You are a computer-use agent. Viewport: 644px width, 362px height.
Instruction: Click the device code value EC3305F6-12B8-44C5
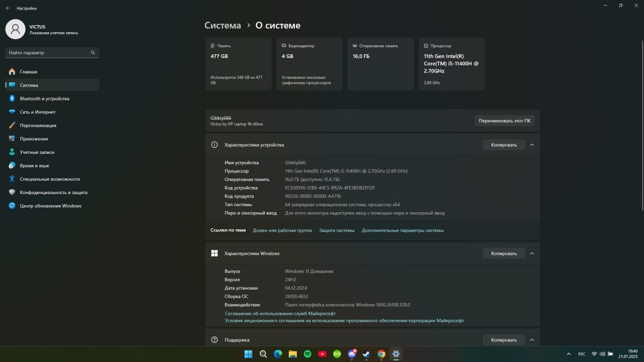330,188
